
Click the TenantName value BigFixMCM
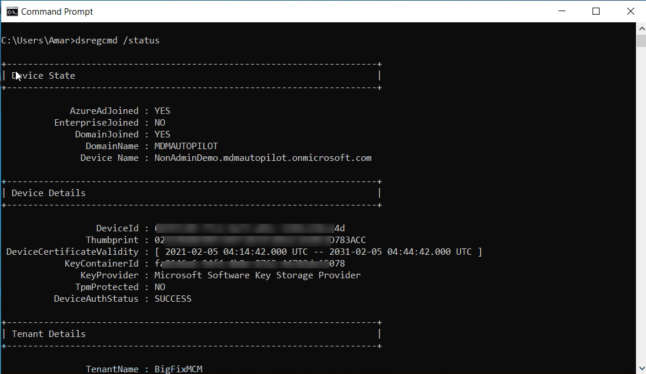click(179, 369)
